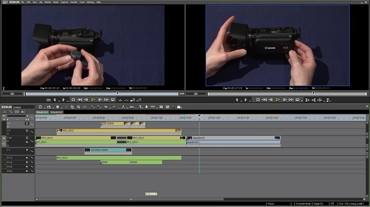The height and width of the screenshot is (207, 370).
Task: Open the Create Title tool
Action: (x=140, y=107)
